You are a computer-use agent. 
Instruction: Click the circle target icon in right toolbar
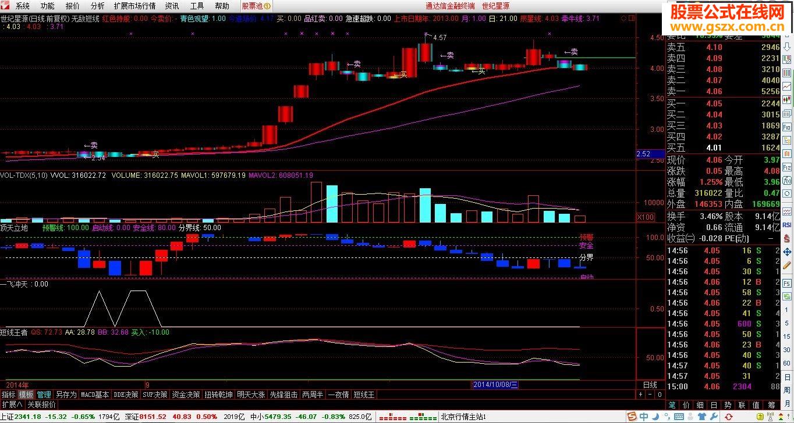tap(786, 193)
